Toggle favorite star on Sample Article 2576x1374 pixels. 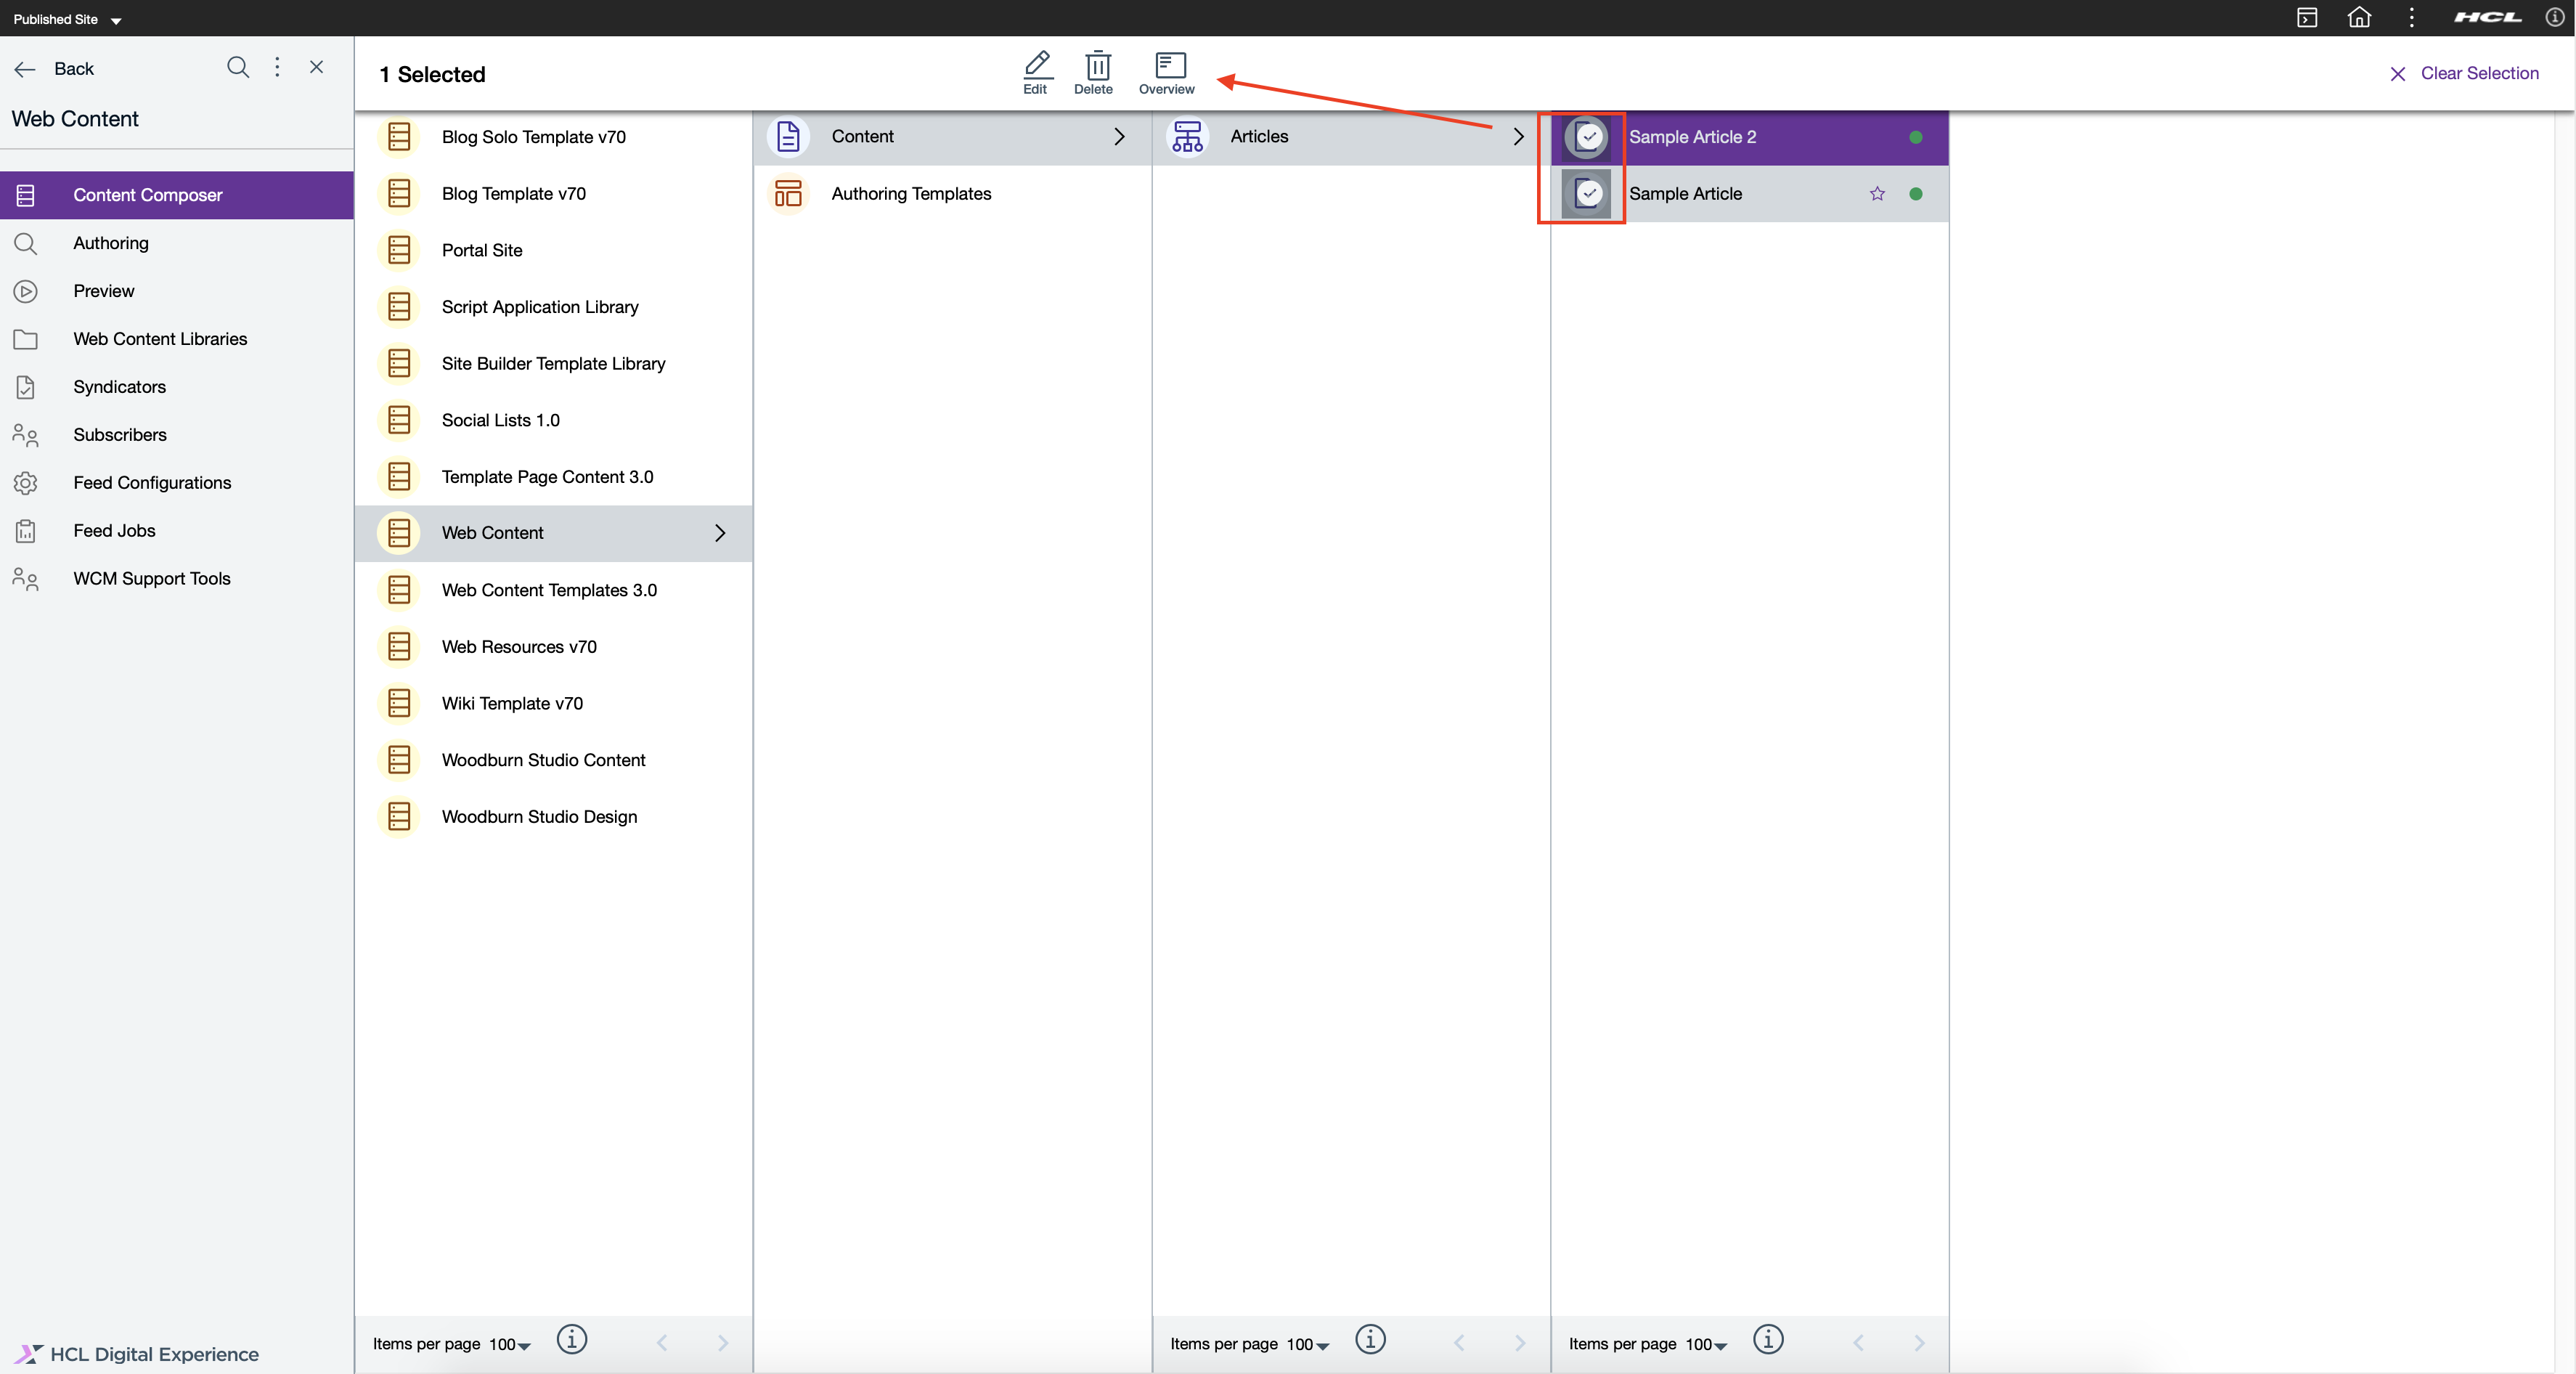pos(1877,194)
